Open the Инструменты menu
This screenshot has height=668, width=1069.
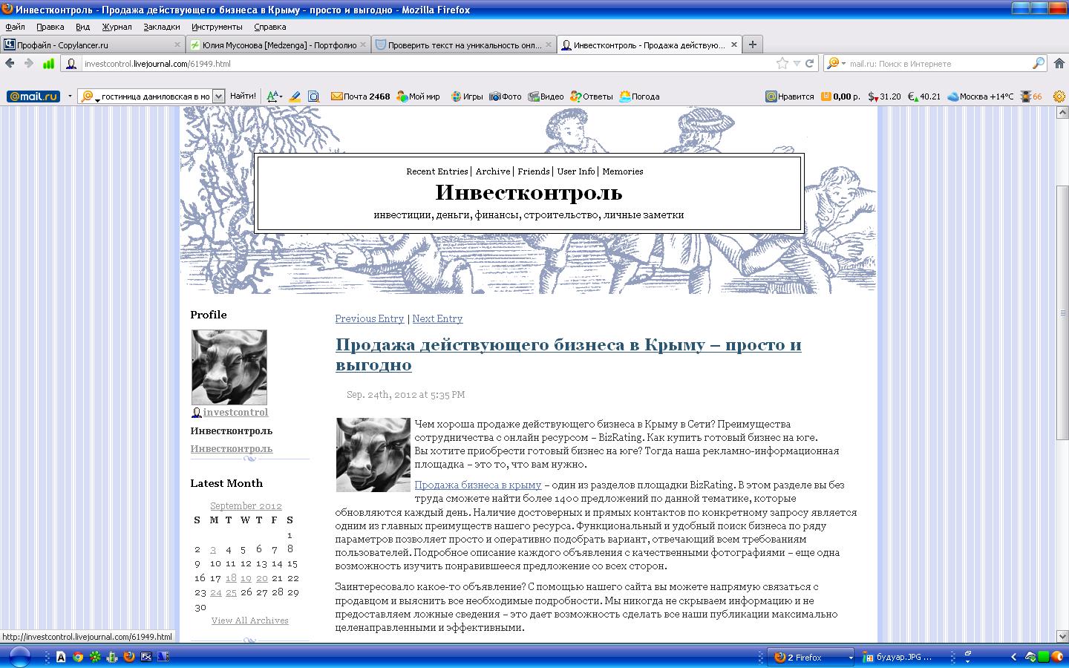[x=217, y=27]
